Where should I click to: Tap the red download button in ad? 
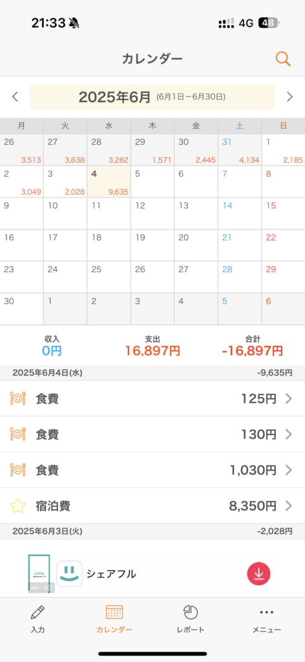click(258, 574)
